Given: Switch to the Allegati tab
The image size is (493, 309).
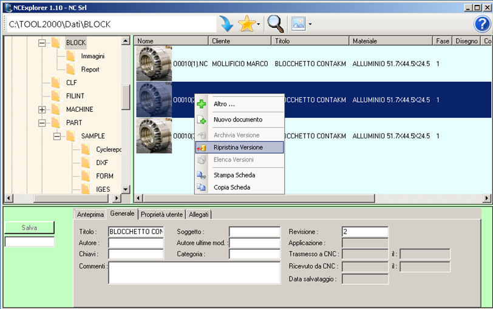Looking at the screenshot, I should point(199,214).
